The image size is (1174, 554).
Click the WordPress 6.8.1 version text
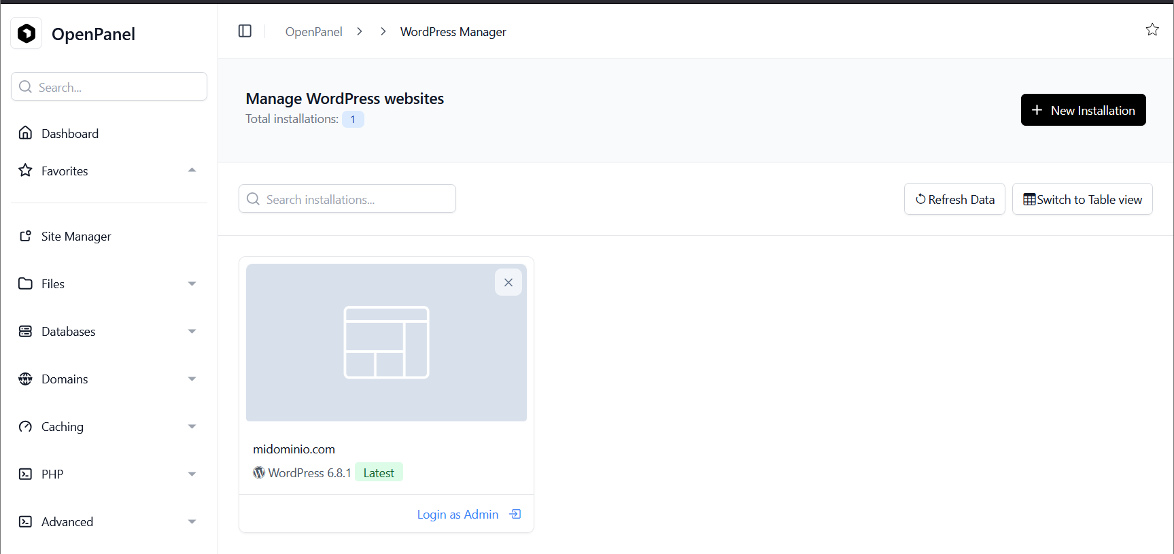click(309, 473)
